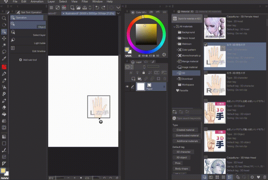Open the File menu
268x180 pixels.
pyautogui.click(x=15, y=2)
